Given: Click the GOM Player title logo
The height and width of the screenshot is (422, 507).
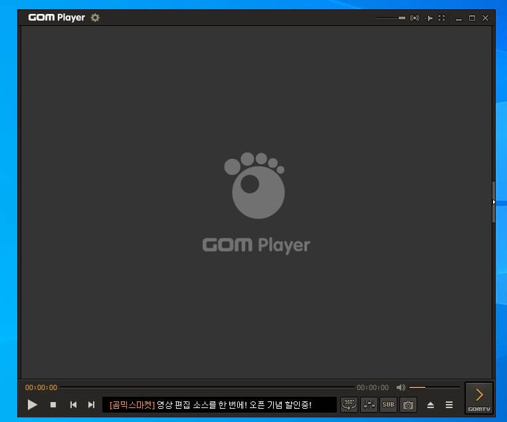Looking at the screenshot, I should [x=56, y=17].
